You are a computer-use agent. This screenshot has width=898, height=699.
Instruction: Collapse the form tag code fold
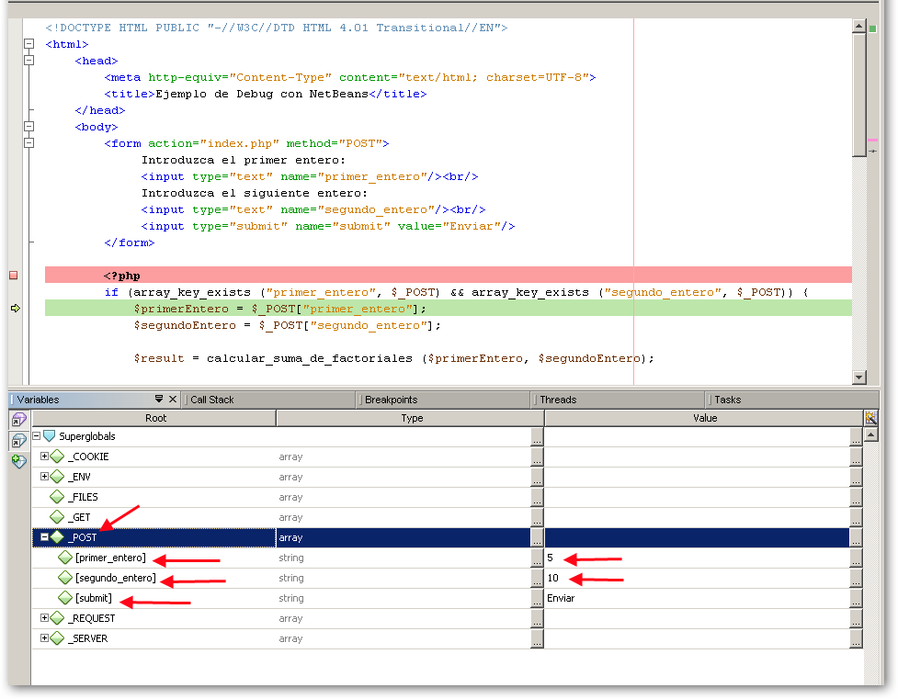point(28,143)
